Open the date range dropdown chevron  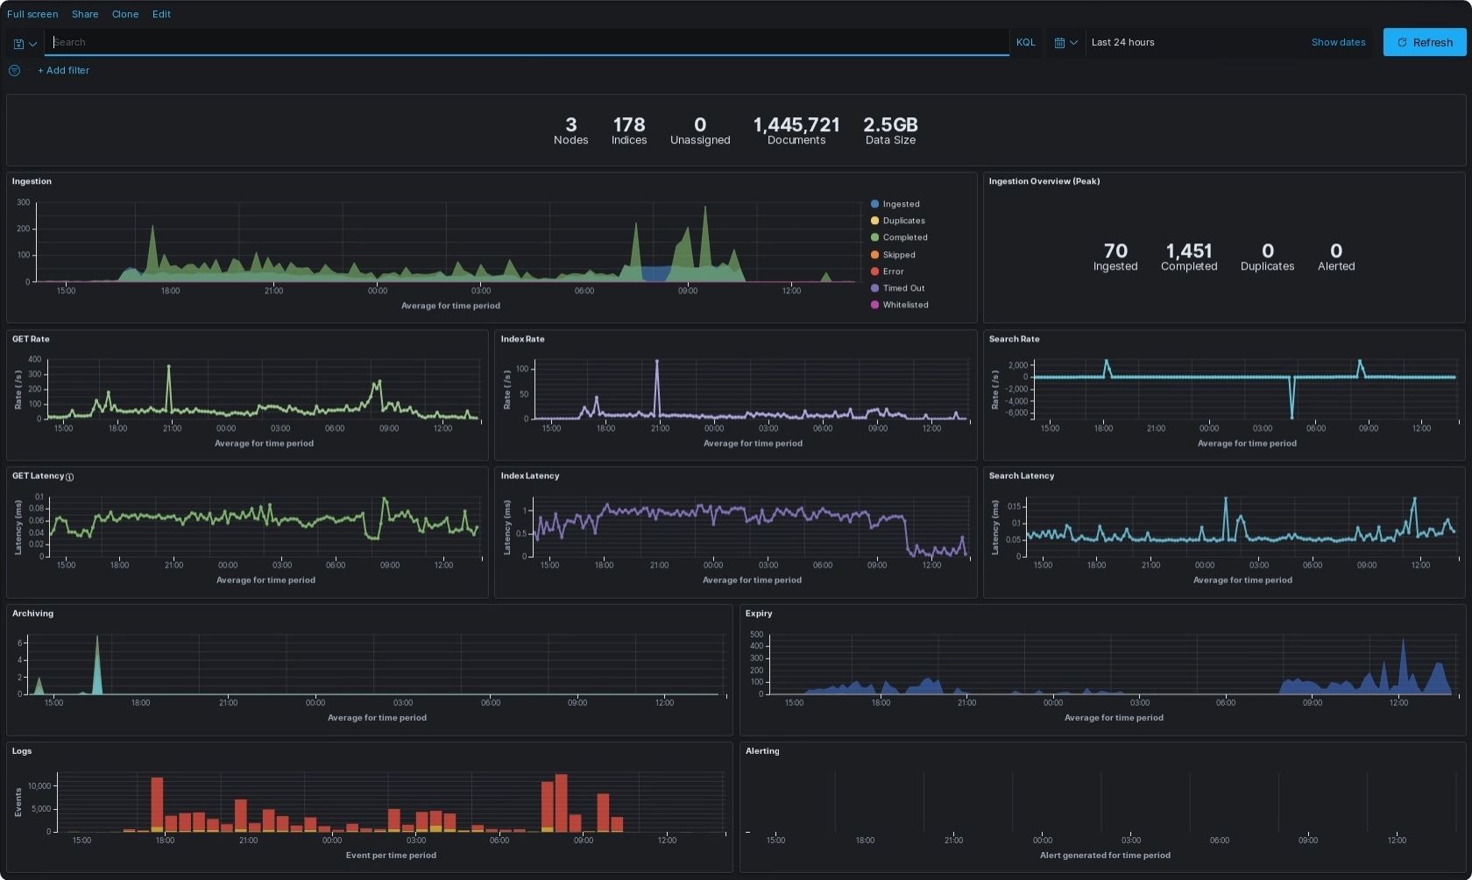(x=1073, y=42)
